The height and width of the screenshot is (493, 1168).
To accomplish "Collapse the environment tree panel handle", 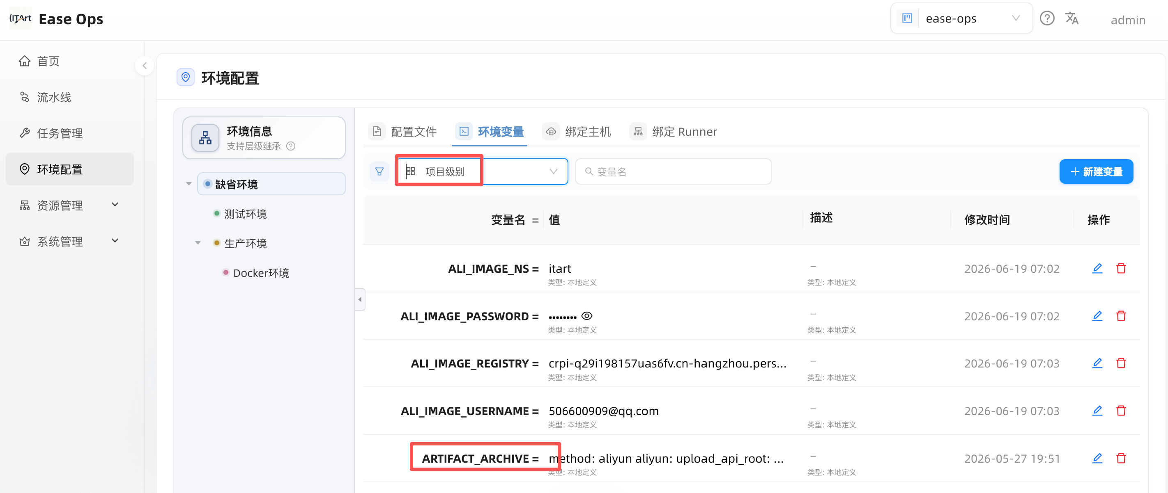I will pyautogui.click(x=360, y=299).
